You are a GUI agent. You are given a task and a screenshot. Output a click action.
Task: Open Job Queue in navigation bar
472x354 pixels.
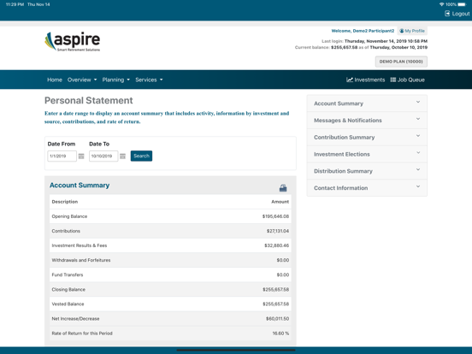tap(407, 80)
